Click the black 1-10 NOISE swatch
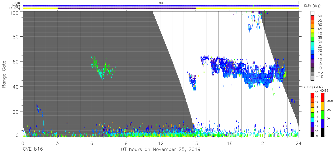336x155 pixels. [323, 132]
